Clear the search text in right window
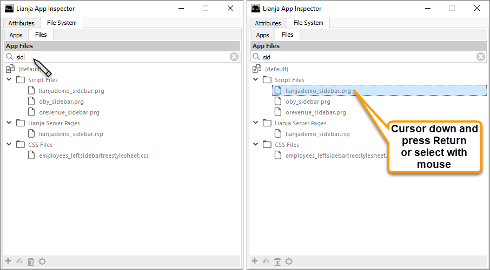The height and width of the screenshot is (270, 490). (481, 57)
